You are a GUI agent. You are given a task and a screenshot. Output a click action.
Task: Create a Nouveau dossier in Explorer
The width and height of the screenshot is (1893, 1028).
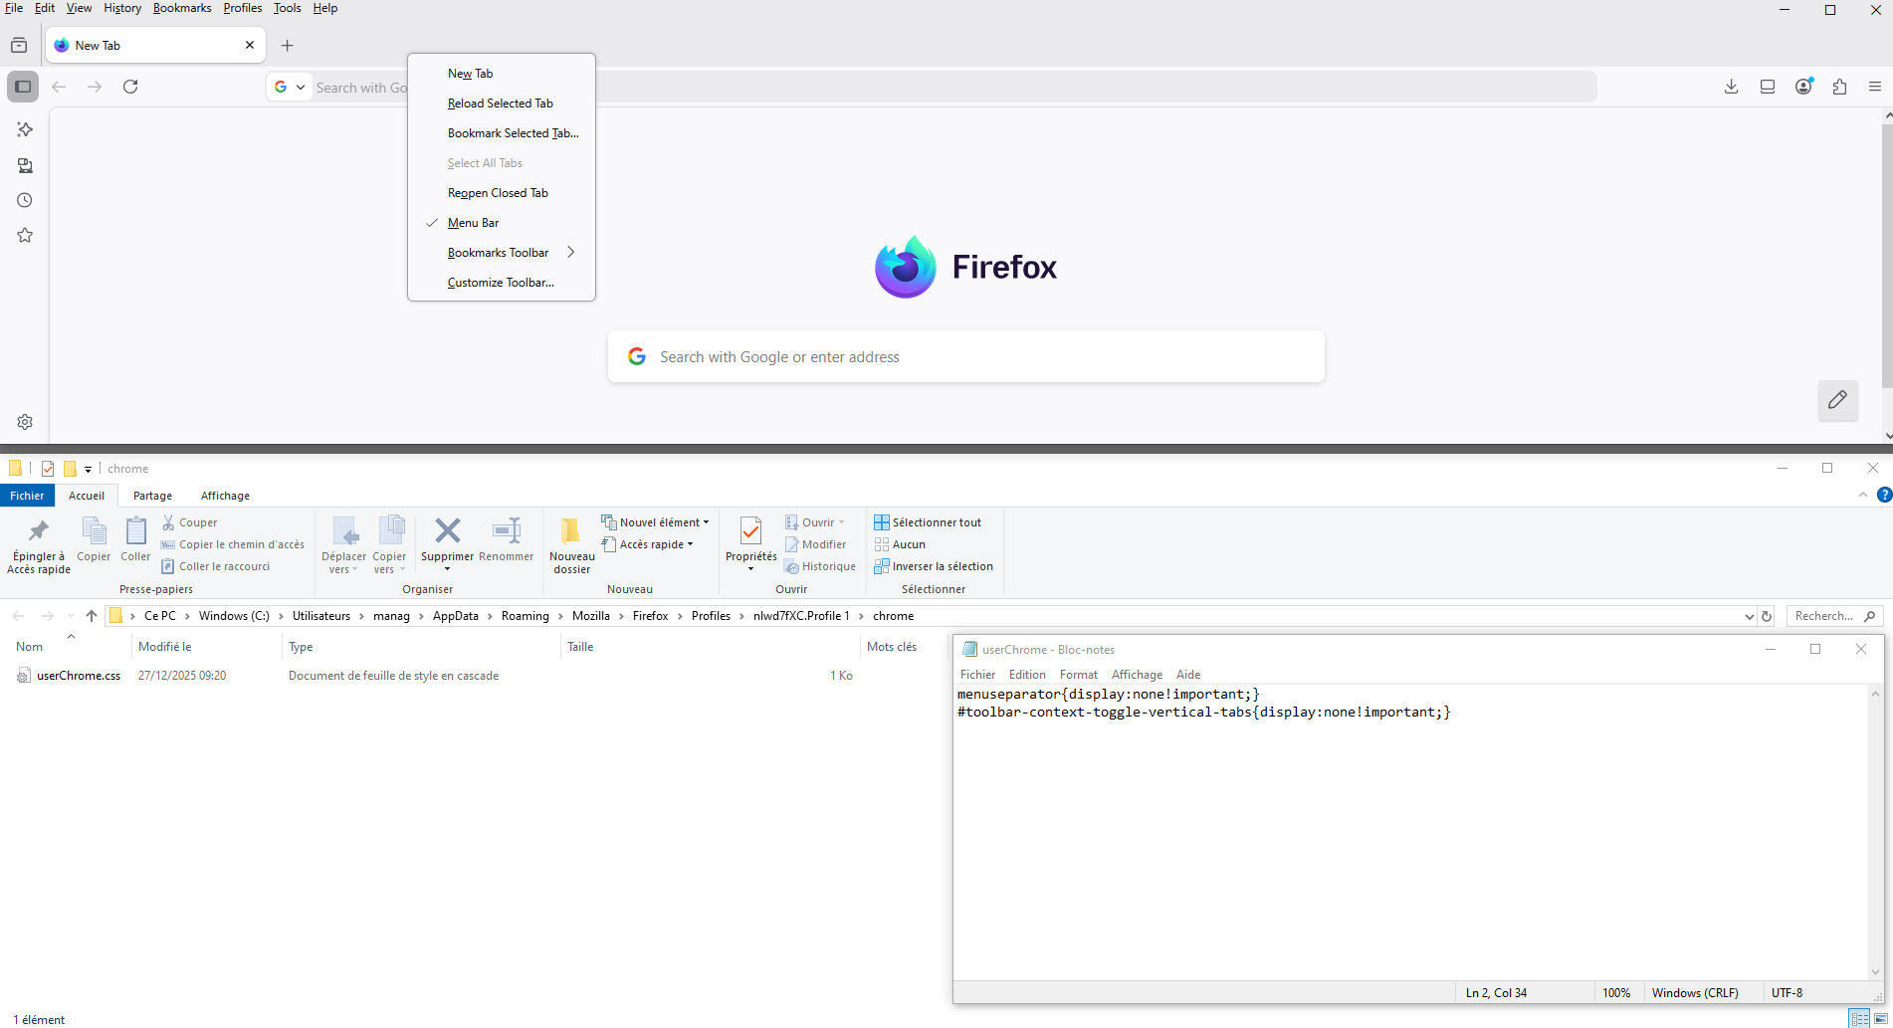click(571, 545)
